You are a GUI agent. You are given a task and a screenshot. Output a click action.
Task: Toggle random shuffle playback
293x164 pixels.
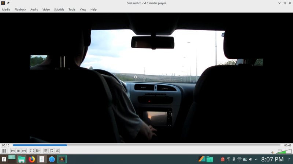(x=57, y=151)
